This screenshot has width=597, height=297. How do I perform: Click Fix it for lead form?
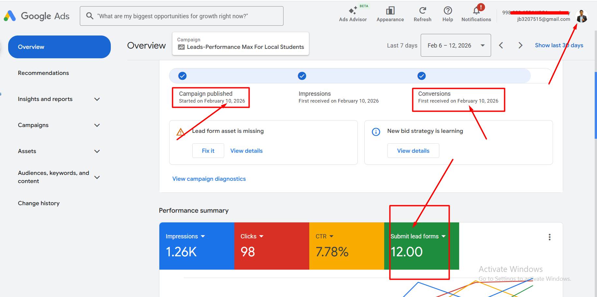click(x=208, y=151)
